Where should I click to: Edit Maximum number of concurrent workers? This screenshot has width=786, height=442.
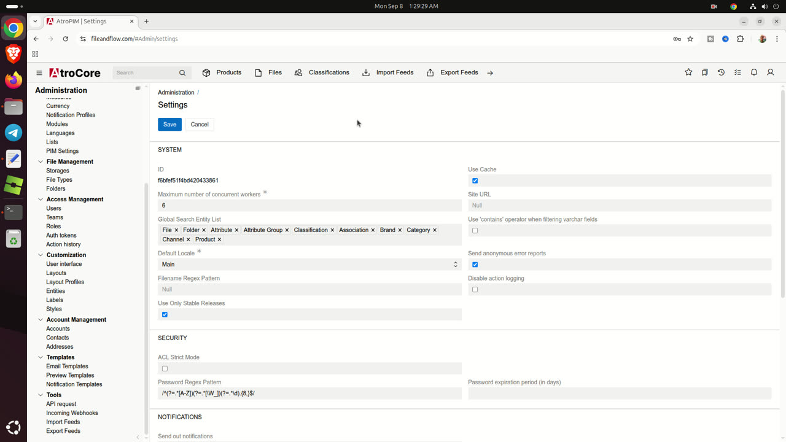(309, 206)
